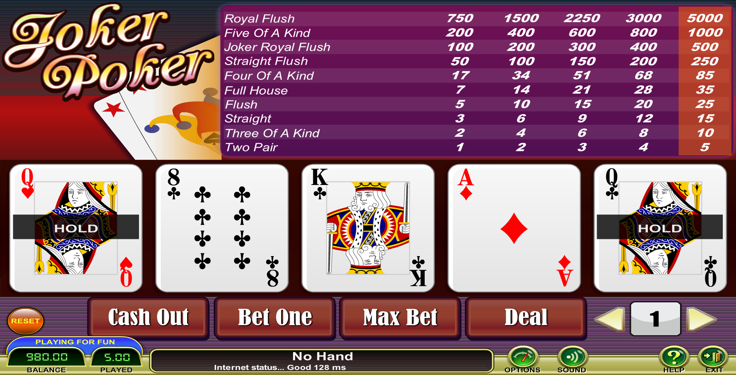This screenshot has width=736, height=375.
Task: Decrease coin value with left arrow
Action: click(609, 319)
